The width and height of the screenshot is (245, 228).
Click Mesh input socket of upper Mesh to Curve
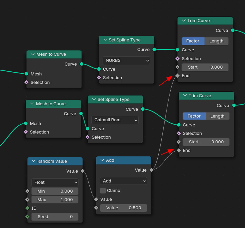pos(27,74)
